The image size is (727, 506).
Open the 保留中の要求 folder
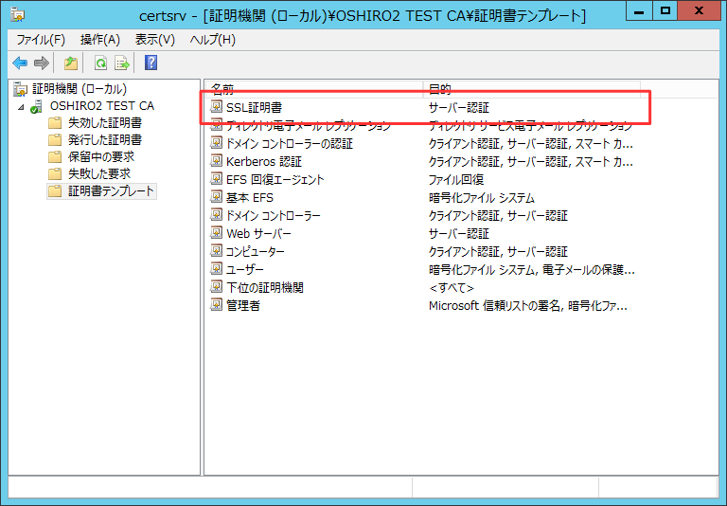(101, 157)
